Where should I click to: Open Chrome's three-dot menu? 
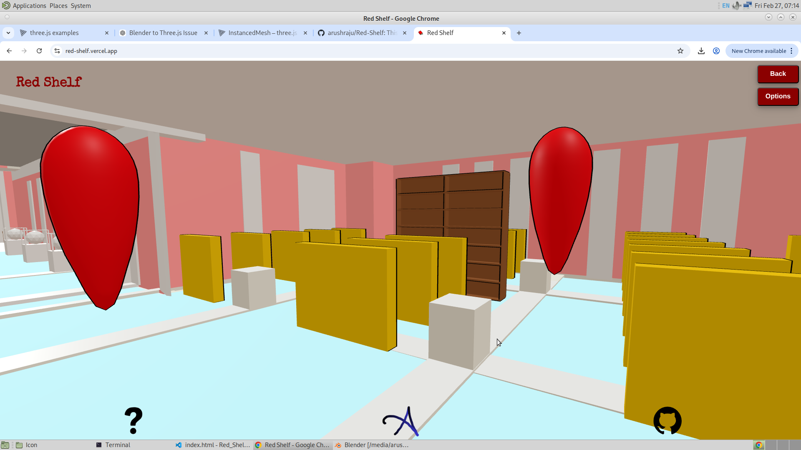(x=791, y=50)
